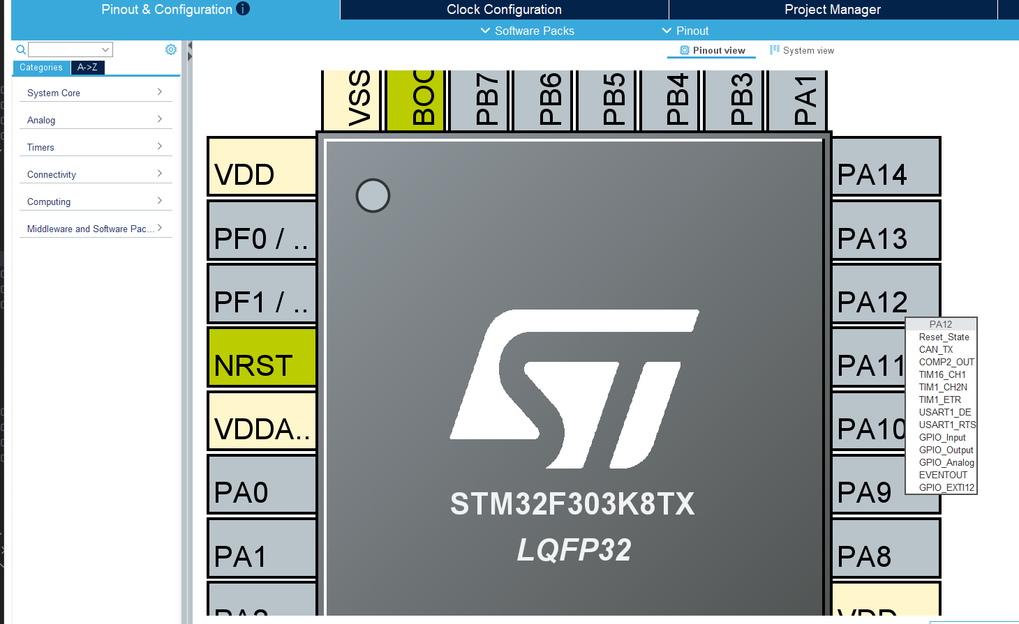
Task: Switch to Pinout view
Action: click(712, 50)
